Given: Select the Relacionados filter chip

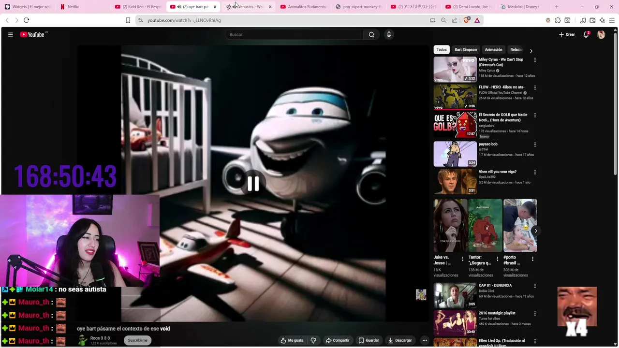Looking at the screenshot, I should tap(516, 50).
